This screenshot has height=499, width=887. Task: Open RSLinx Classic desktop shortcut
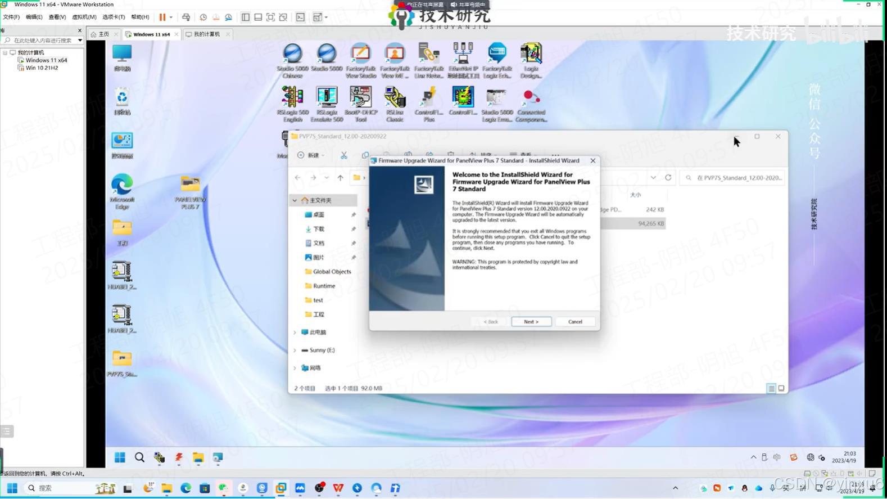(x=395, y=104)
